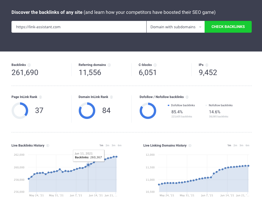This screenshot has height=206, width=262.
Task: Select 6m range on Live Backlinks History
Action: coord(120,145)
